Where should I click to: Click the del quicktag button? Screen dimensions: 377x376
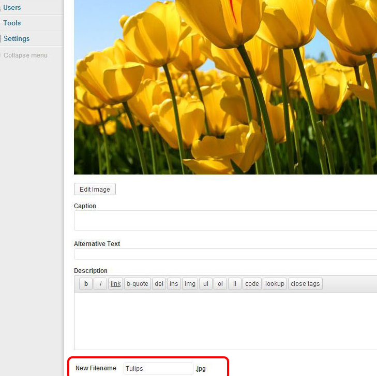159,284
